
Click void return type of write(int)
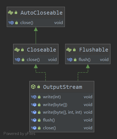(88, 97)
